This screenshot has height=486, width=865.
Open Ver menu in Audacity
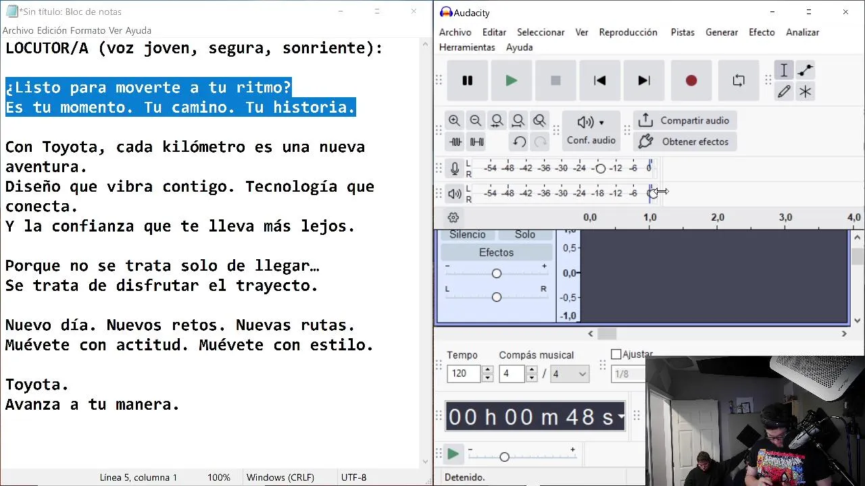[582, 32]
